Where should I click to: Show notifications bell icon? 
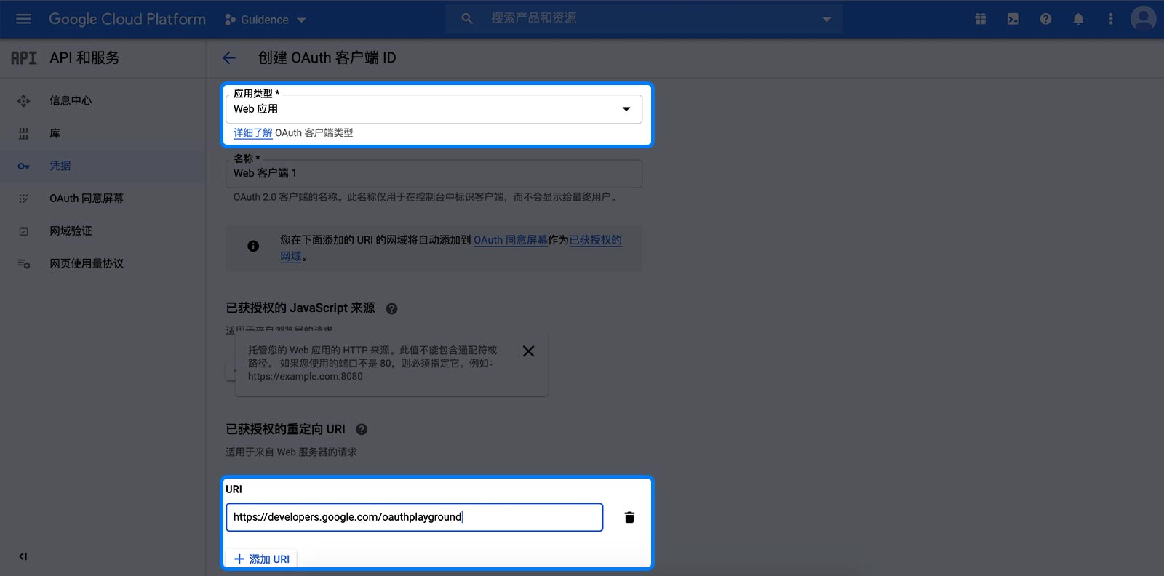point(1078,19)
